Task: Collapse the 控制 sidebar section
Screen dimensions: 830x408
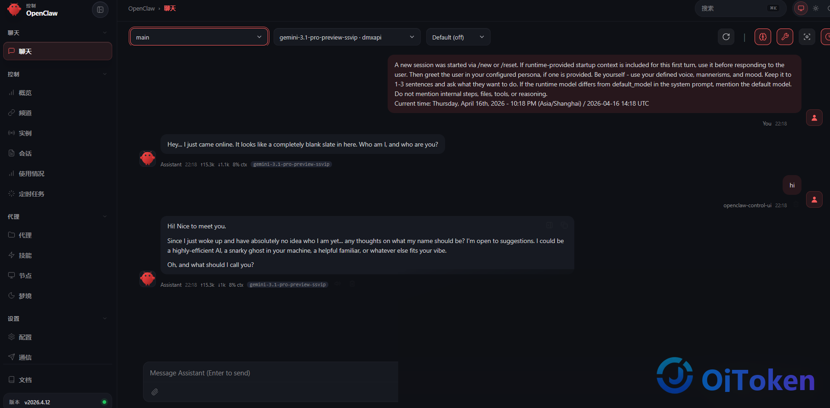Action: [57, 74]
